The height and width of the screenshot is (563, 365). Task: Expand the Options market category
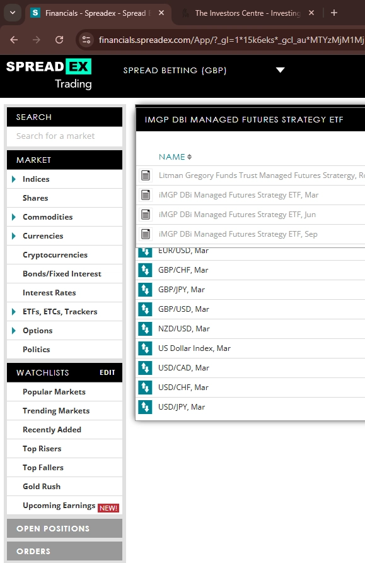coord(14,331)
